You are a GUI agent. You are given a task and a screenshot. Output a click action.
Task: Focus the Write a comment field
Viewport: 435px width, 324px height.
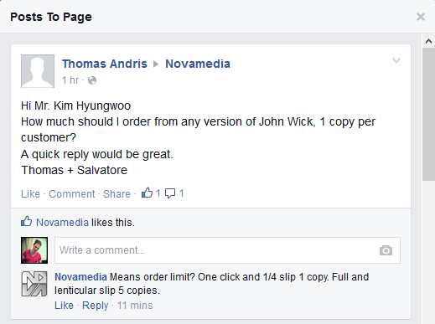point(227,250)
